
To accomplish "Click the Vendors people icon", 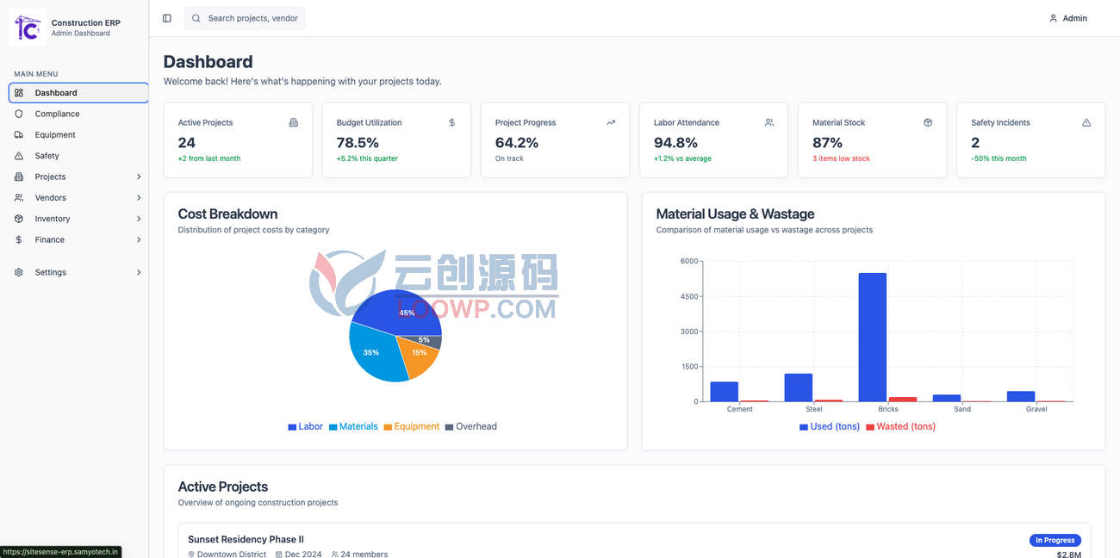I will click(19, 198).
